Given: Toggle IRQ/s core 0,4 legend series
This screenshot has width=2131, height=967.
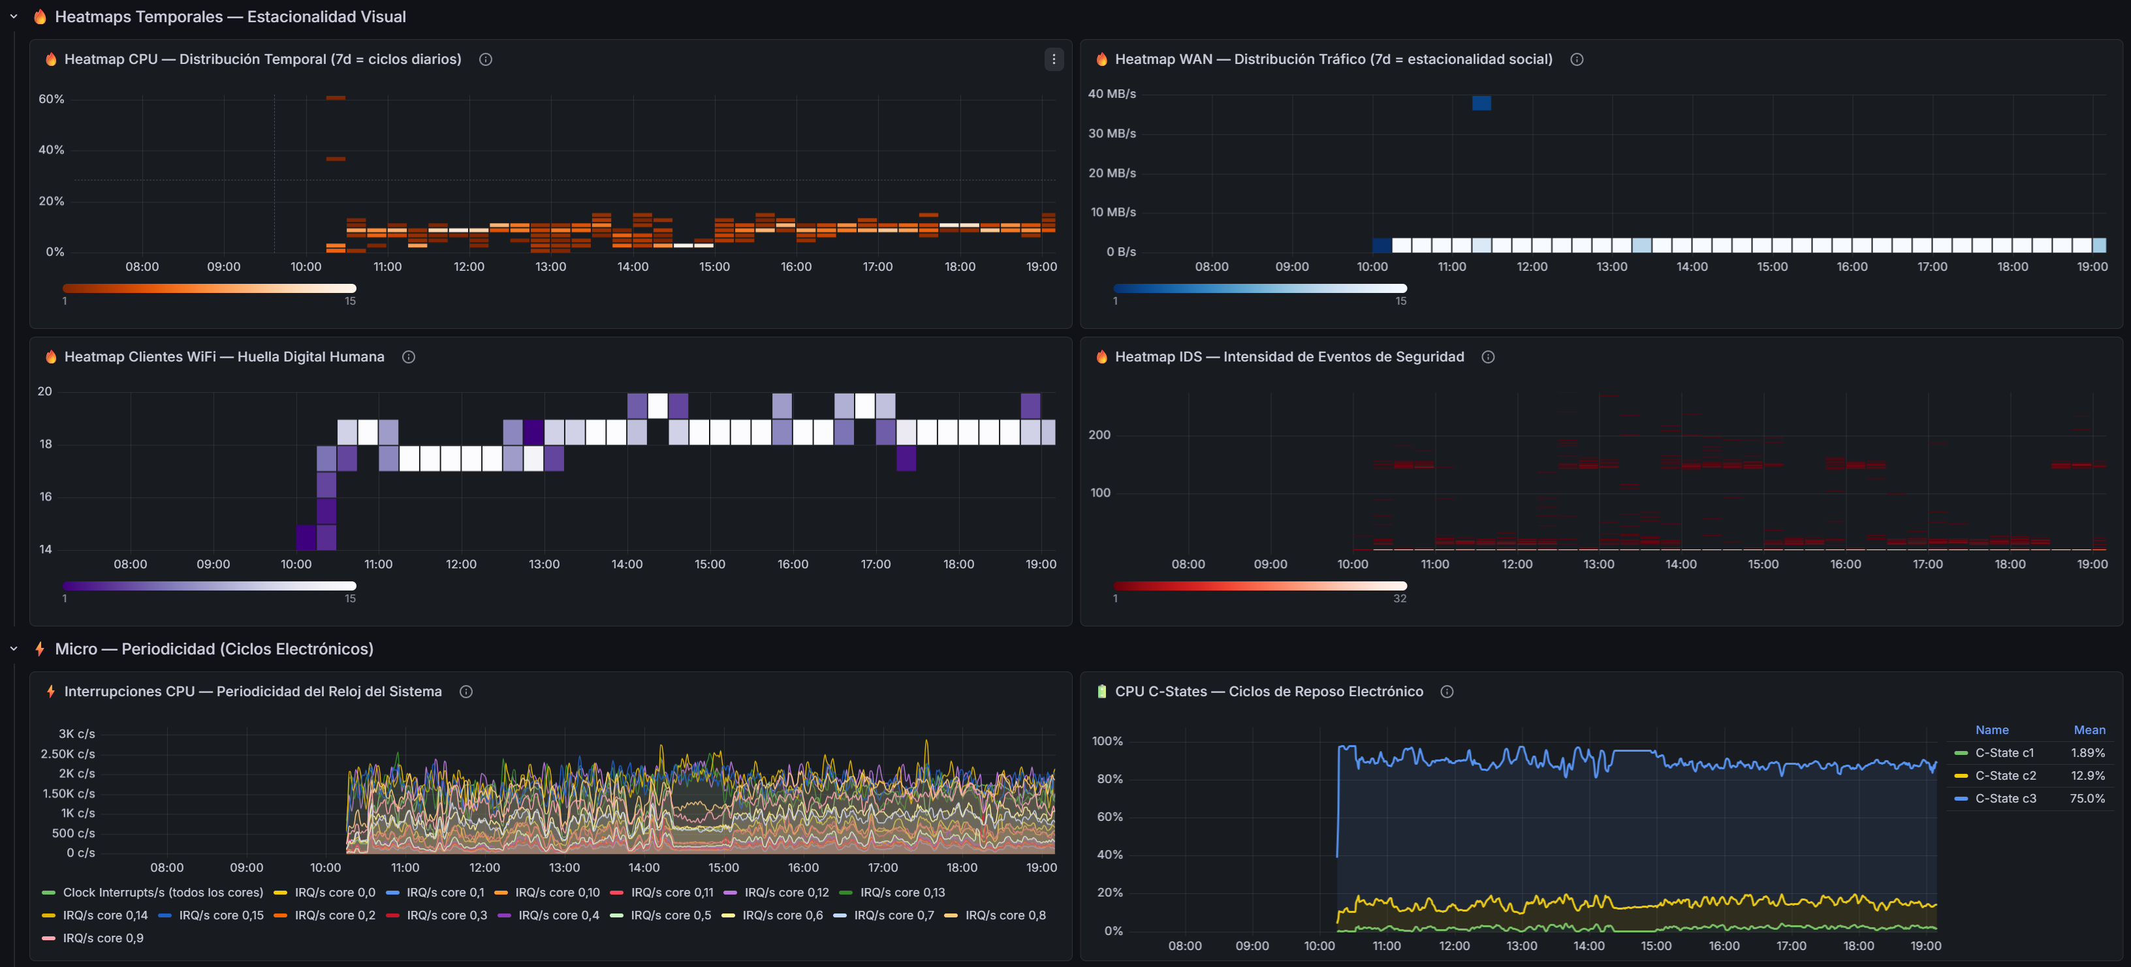Looking at the screenshot, I should (558, 915).
